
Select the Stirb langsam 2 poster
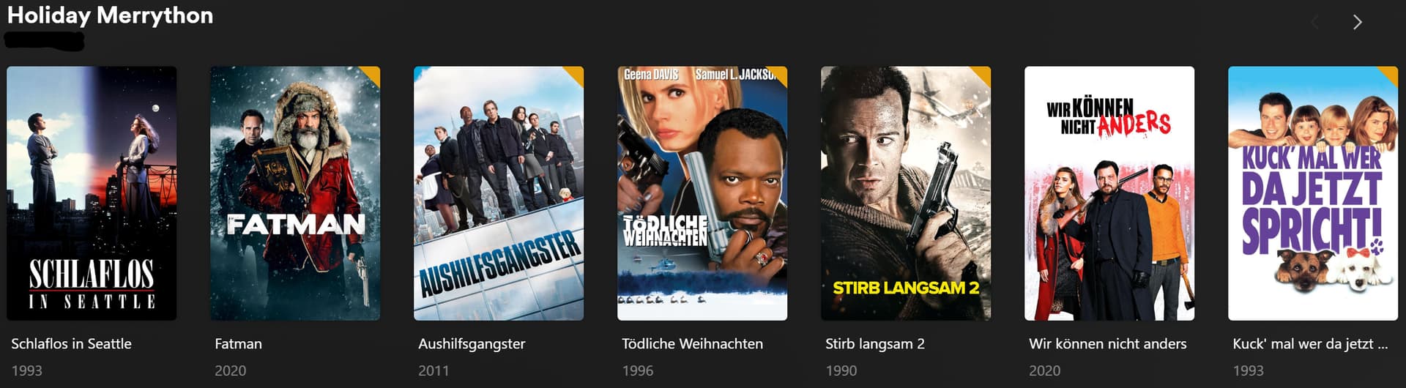[x=906, y=193]
